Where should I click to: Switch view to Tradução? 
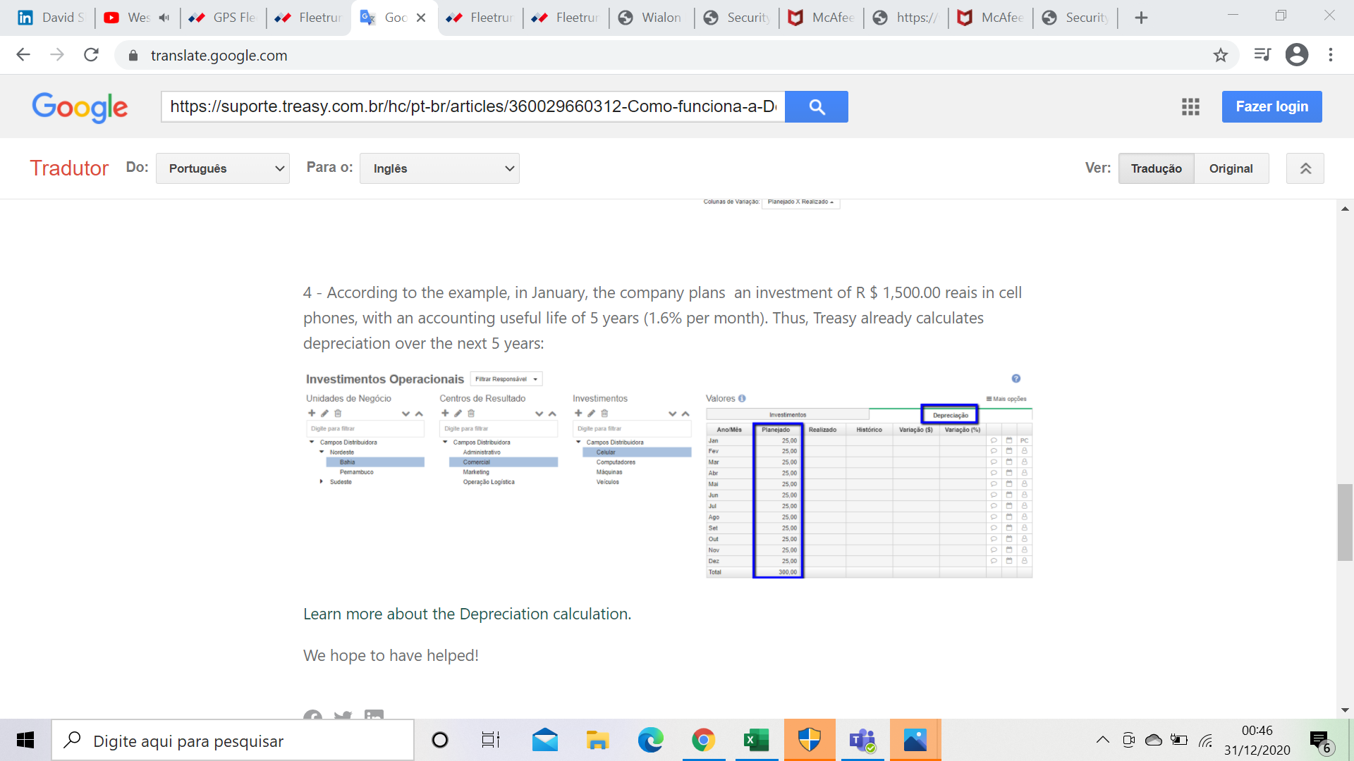[x=1156, y=168]
